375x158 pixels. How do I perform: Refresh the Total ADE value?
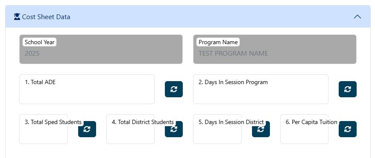pyautogui.click(x=174, y=89)
